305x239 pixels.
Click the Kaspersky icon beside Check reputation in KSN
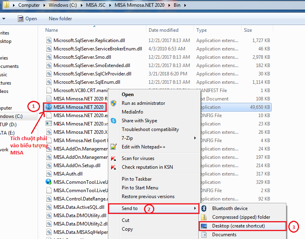pos(113,167)
